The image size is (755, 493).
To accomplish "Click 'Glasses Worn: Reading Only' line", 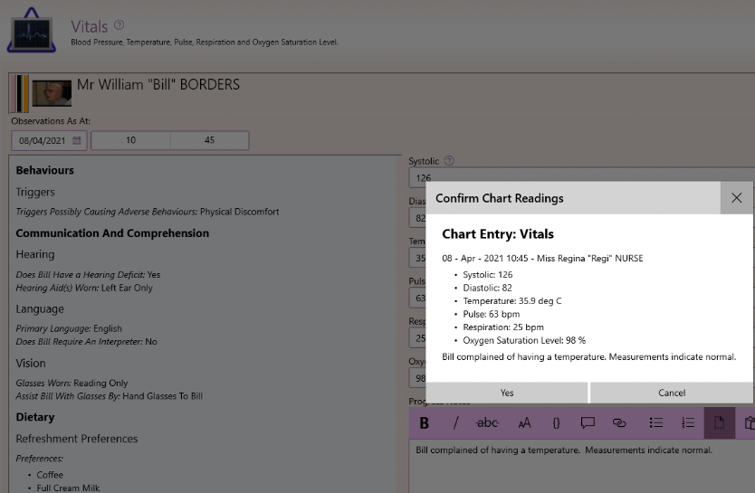I will click(72, 383).
